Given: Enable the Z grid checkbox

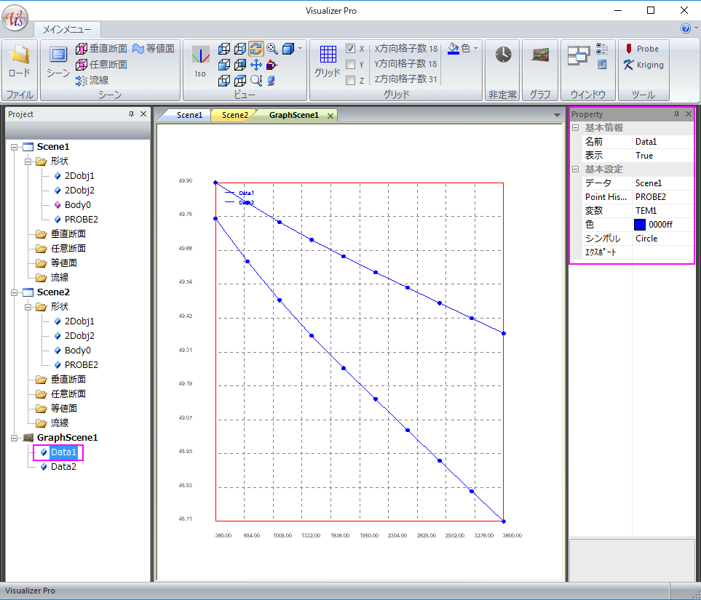Looking at the screenshot, I should click(x=351, y=80).
